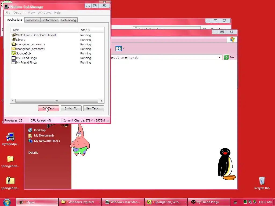The width and height of the screenshot is (275, 206).
Task: Click the Windows Explorer taskbar group
Action: [80, 202]
